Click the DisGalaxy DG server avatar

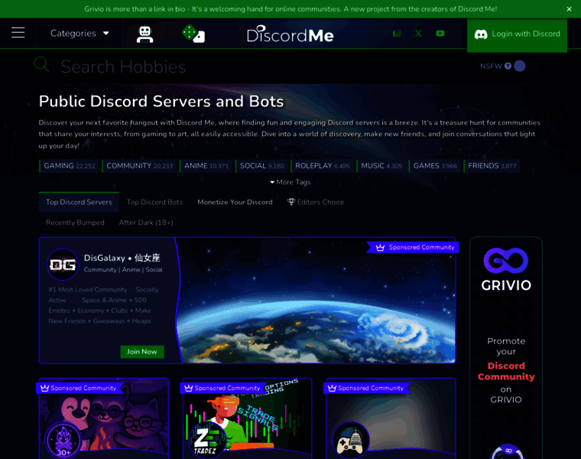[63, 265]
